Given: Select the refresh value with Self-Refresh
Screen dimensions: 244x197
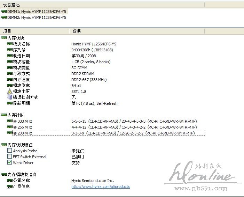Looking at the screenshot, I should point(94,103).
